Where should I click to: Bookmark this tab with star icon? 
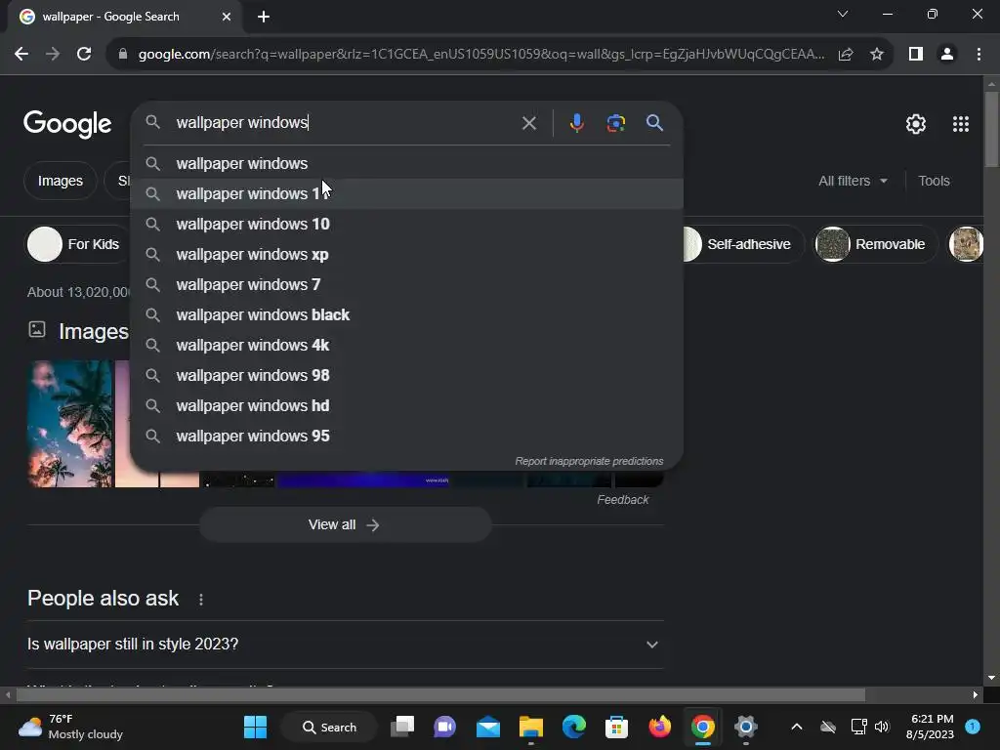click(877, 55)
